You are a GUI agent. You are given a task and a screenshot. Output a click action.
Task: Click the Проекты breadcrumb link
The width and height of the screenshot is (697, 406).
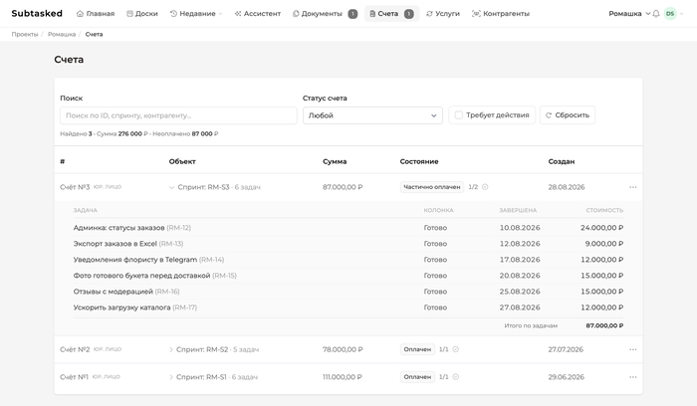tap(25, 34)
